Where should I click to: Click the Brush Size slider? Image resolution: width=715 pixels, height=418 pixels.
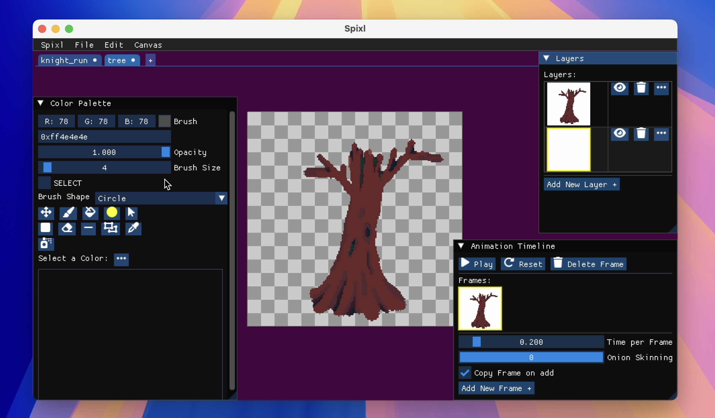coord(104,168)
